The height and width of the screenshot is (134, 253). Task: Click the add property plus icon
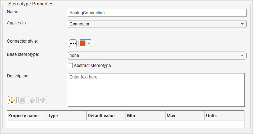click(12, 100)
